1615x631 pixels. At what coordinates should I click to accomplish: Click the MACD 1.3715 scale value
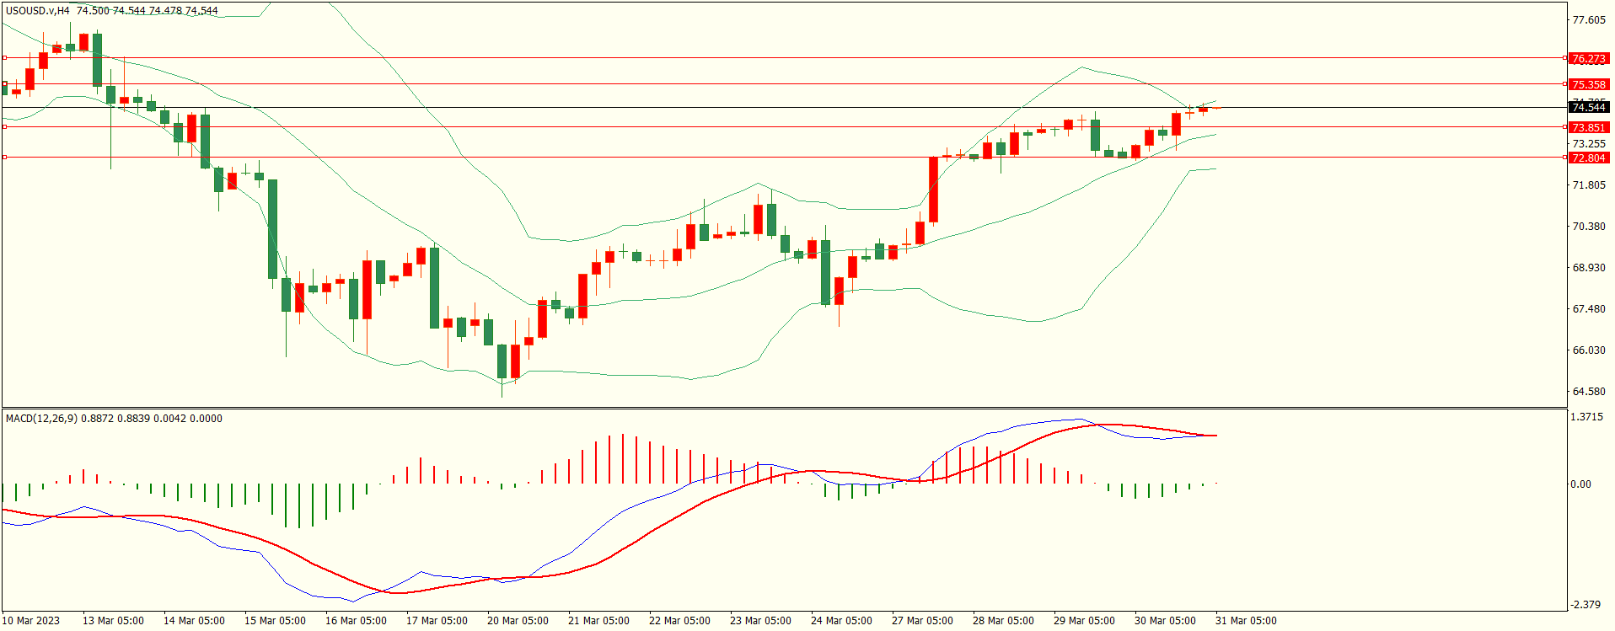pos(1589,417)
